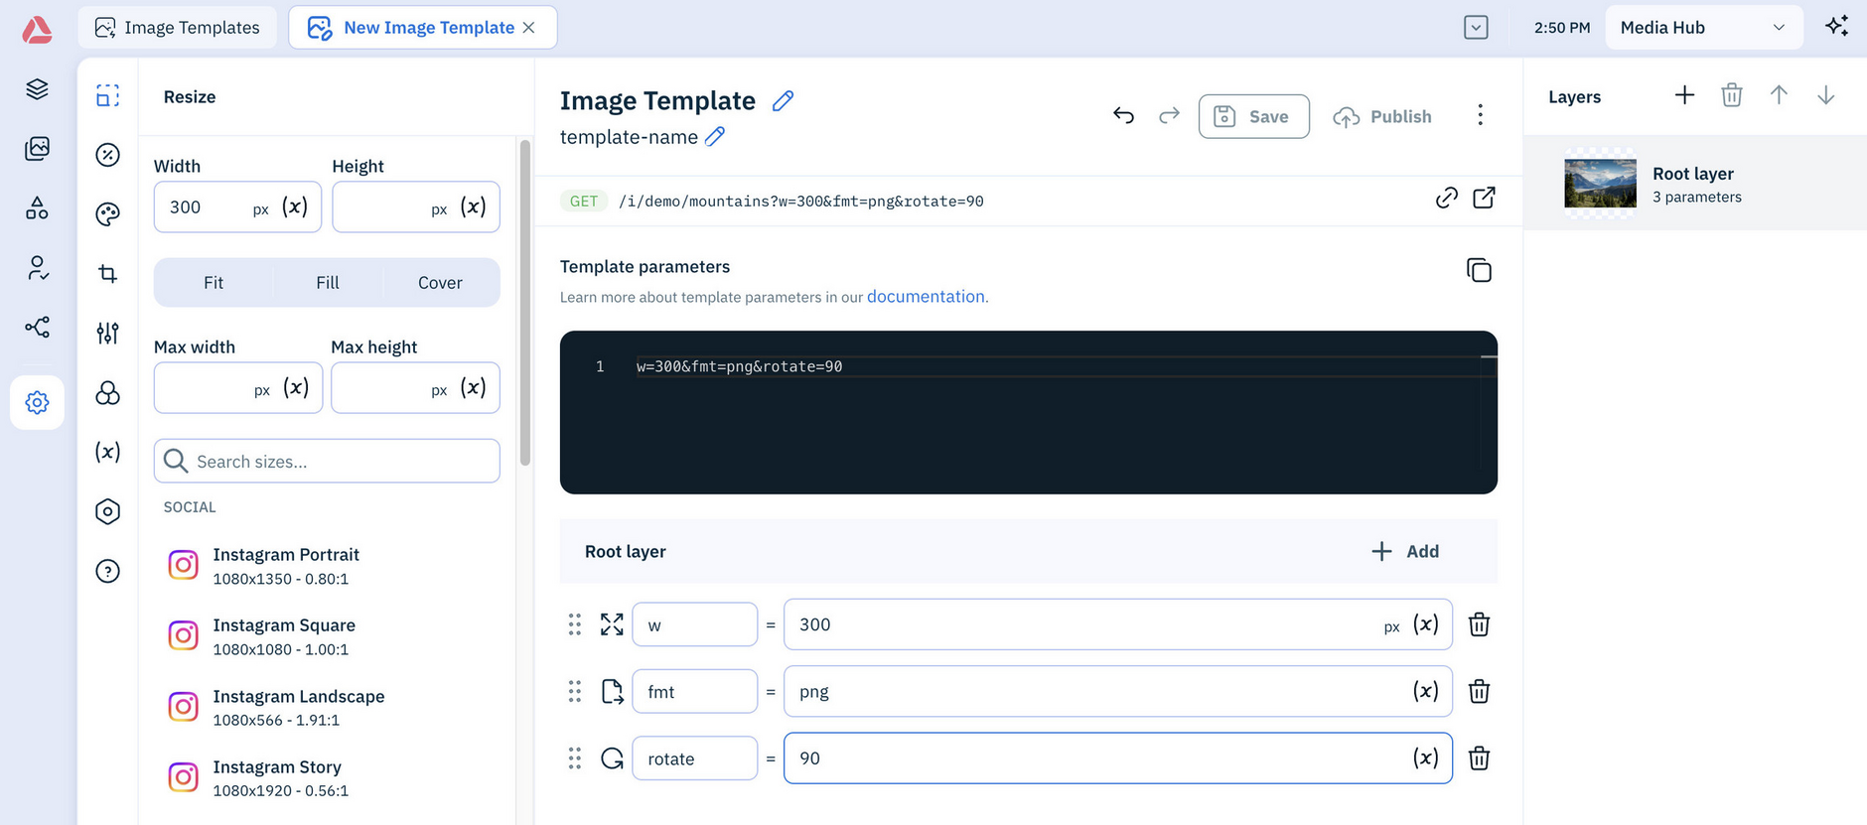Open the Layers stack icon in left rail

37,89
